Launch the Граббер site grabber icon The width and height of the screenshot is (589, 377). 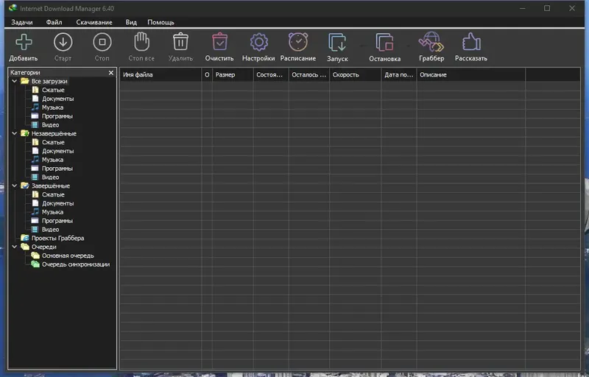point(431,42)
